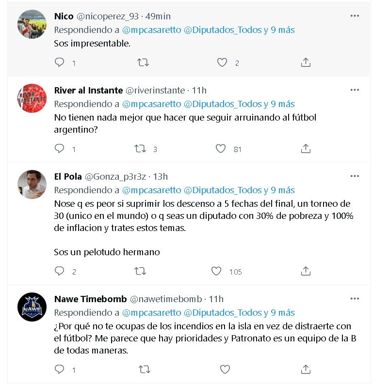
Task: Open River al Instante's profile picture
Action: [32, 98]
